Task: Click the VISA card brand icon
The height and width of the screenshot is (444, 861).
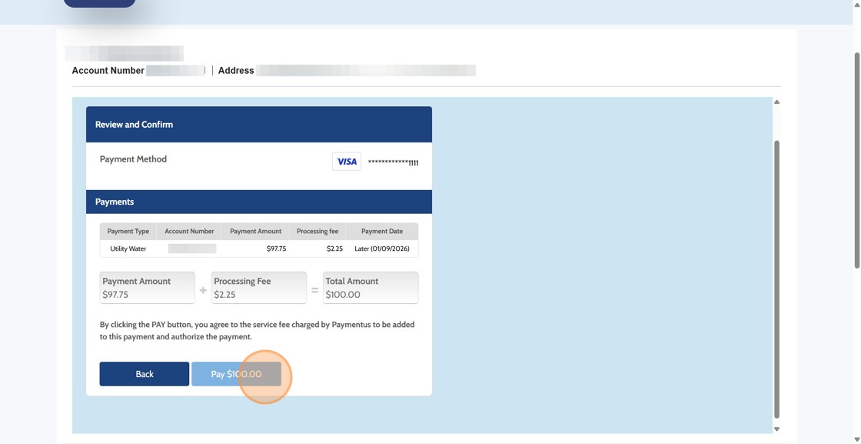Action: (346, 161)
